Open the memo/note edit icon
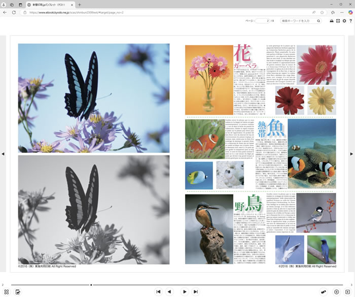This screenshot has height=297, width=355. click(x=18, y=292)
